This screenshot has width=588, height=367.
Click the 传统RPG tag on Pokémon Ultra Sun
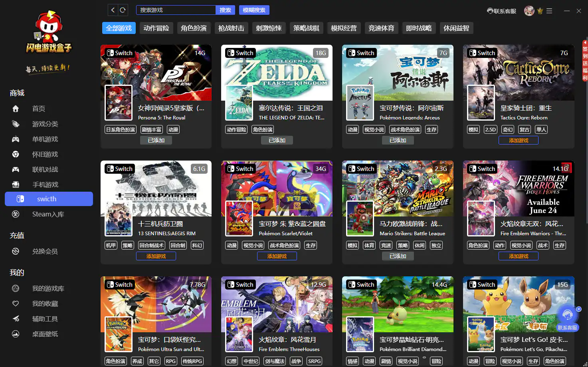pos(192,361)
